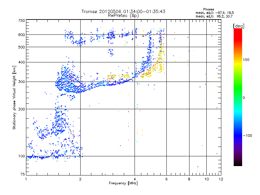
Task: Click the x-axis label '1'
Action: click(x=26, y=179)
